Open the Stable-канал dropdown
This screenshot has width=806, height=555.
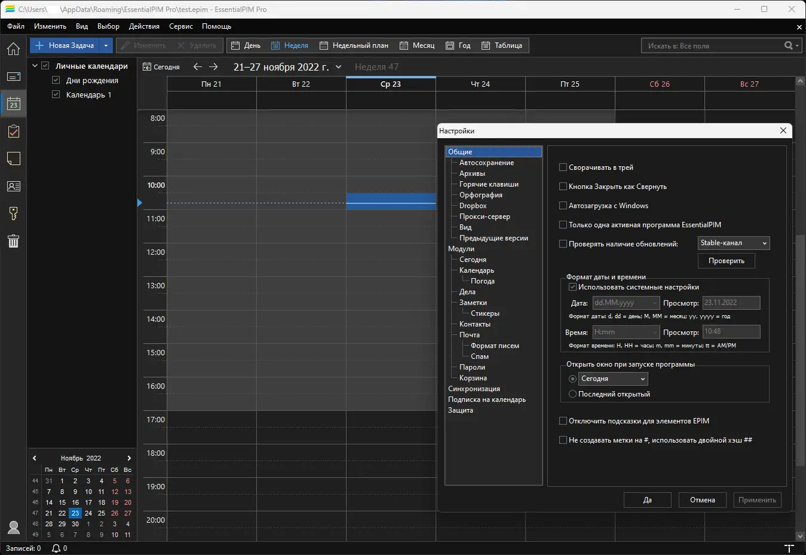pos(734,243)
